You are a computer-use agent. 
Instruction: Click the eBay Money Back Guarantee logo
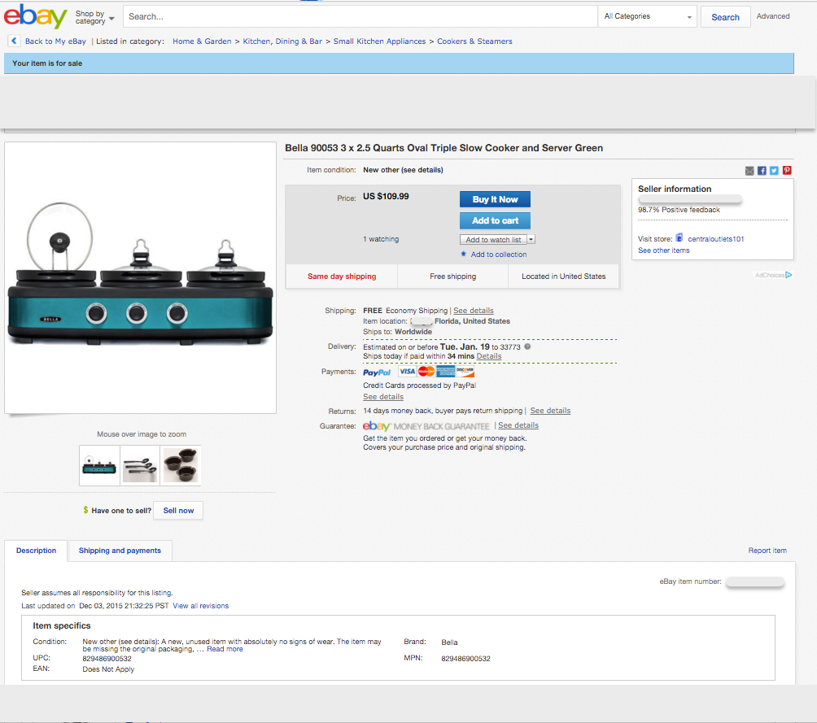[426, 426]
